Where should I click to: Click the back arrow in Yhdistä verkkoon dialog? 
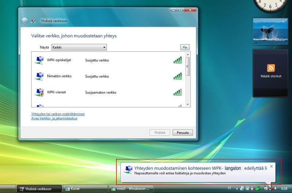[x=24, y=21]
